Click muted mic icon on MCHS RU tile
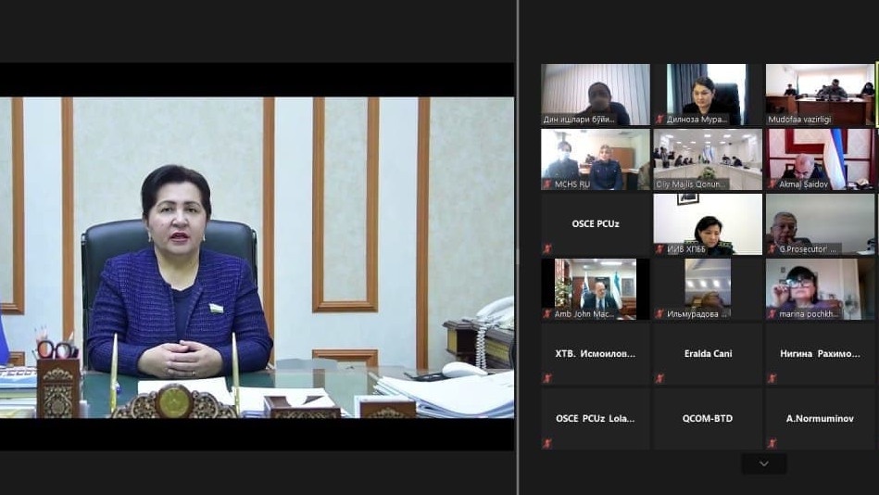 click(546, 184)
